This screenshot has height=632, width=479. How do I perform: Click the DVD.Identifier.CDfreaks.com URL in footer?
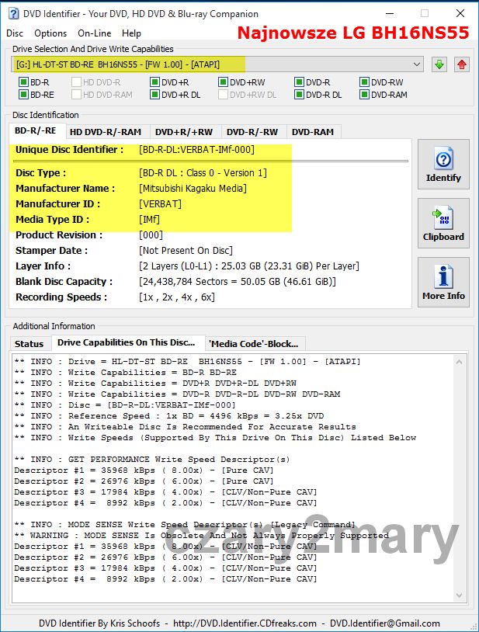[245, 623]
